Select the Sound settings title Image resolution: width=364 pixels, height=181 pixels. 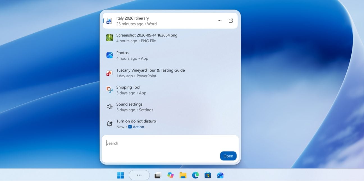pyautogui.click(x=129, y=104)
